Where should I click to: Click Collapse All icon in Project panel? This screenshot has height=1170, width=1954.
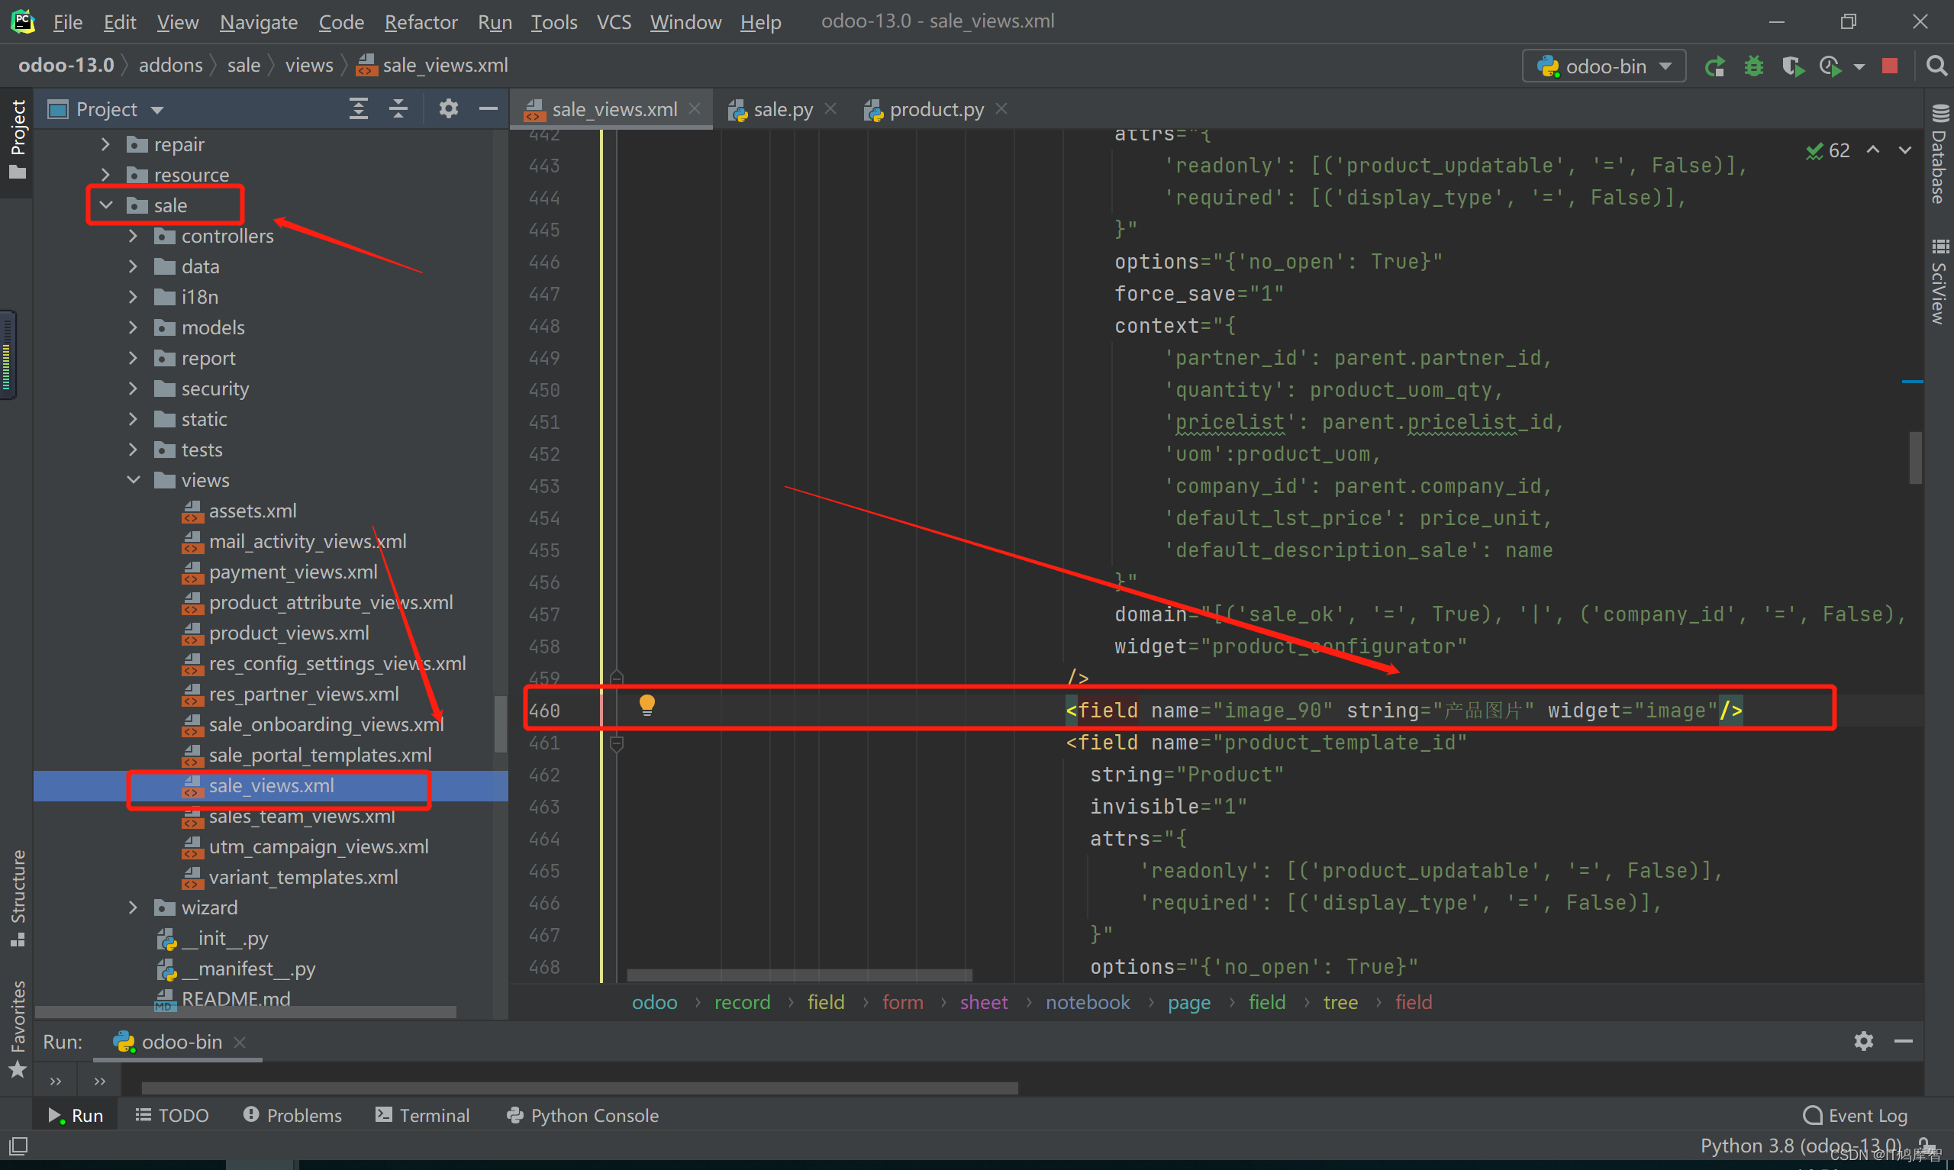tap(399, 109)
